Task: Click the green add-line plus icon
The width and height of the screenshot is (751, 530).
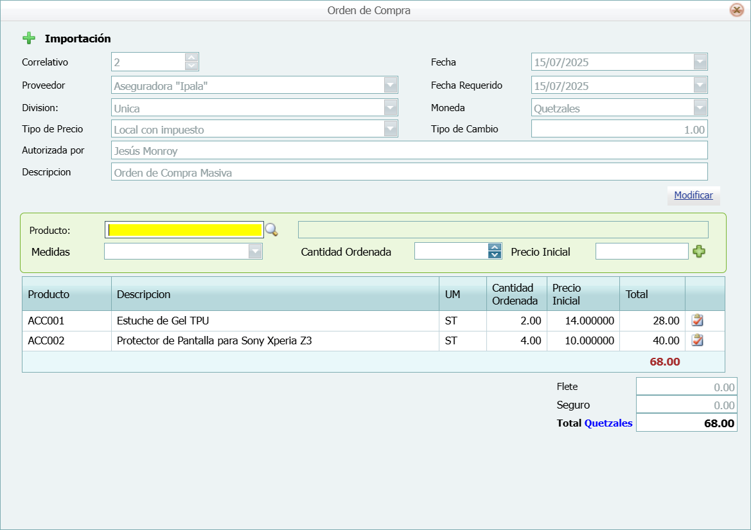Action: point(699,252)
